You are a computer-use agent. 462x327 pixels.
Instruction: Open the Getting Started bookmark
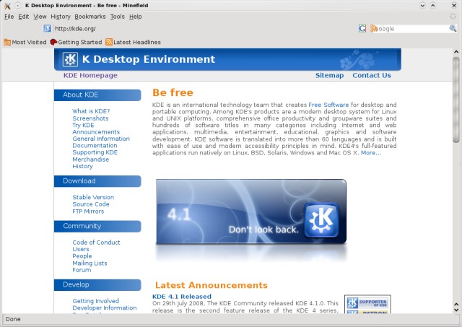76,42
